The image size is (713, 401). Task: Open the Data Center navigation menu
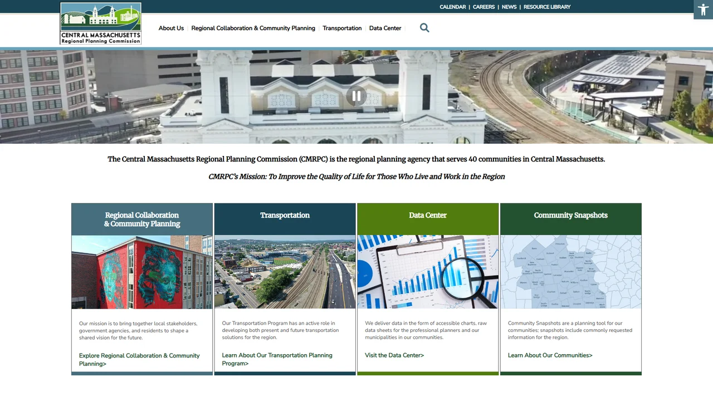click(385, 28)
